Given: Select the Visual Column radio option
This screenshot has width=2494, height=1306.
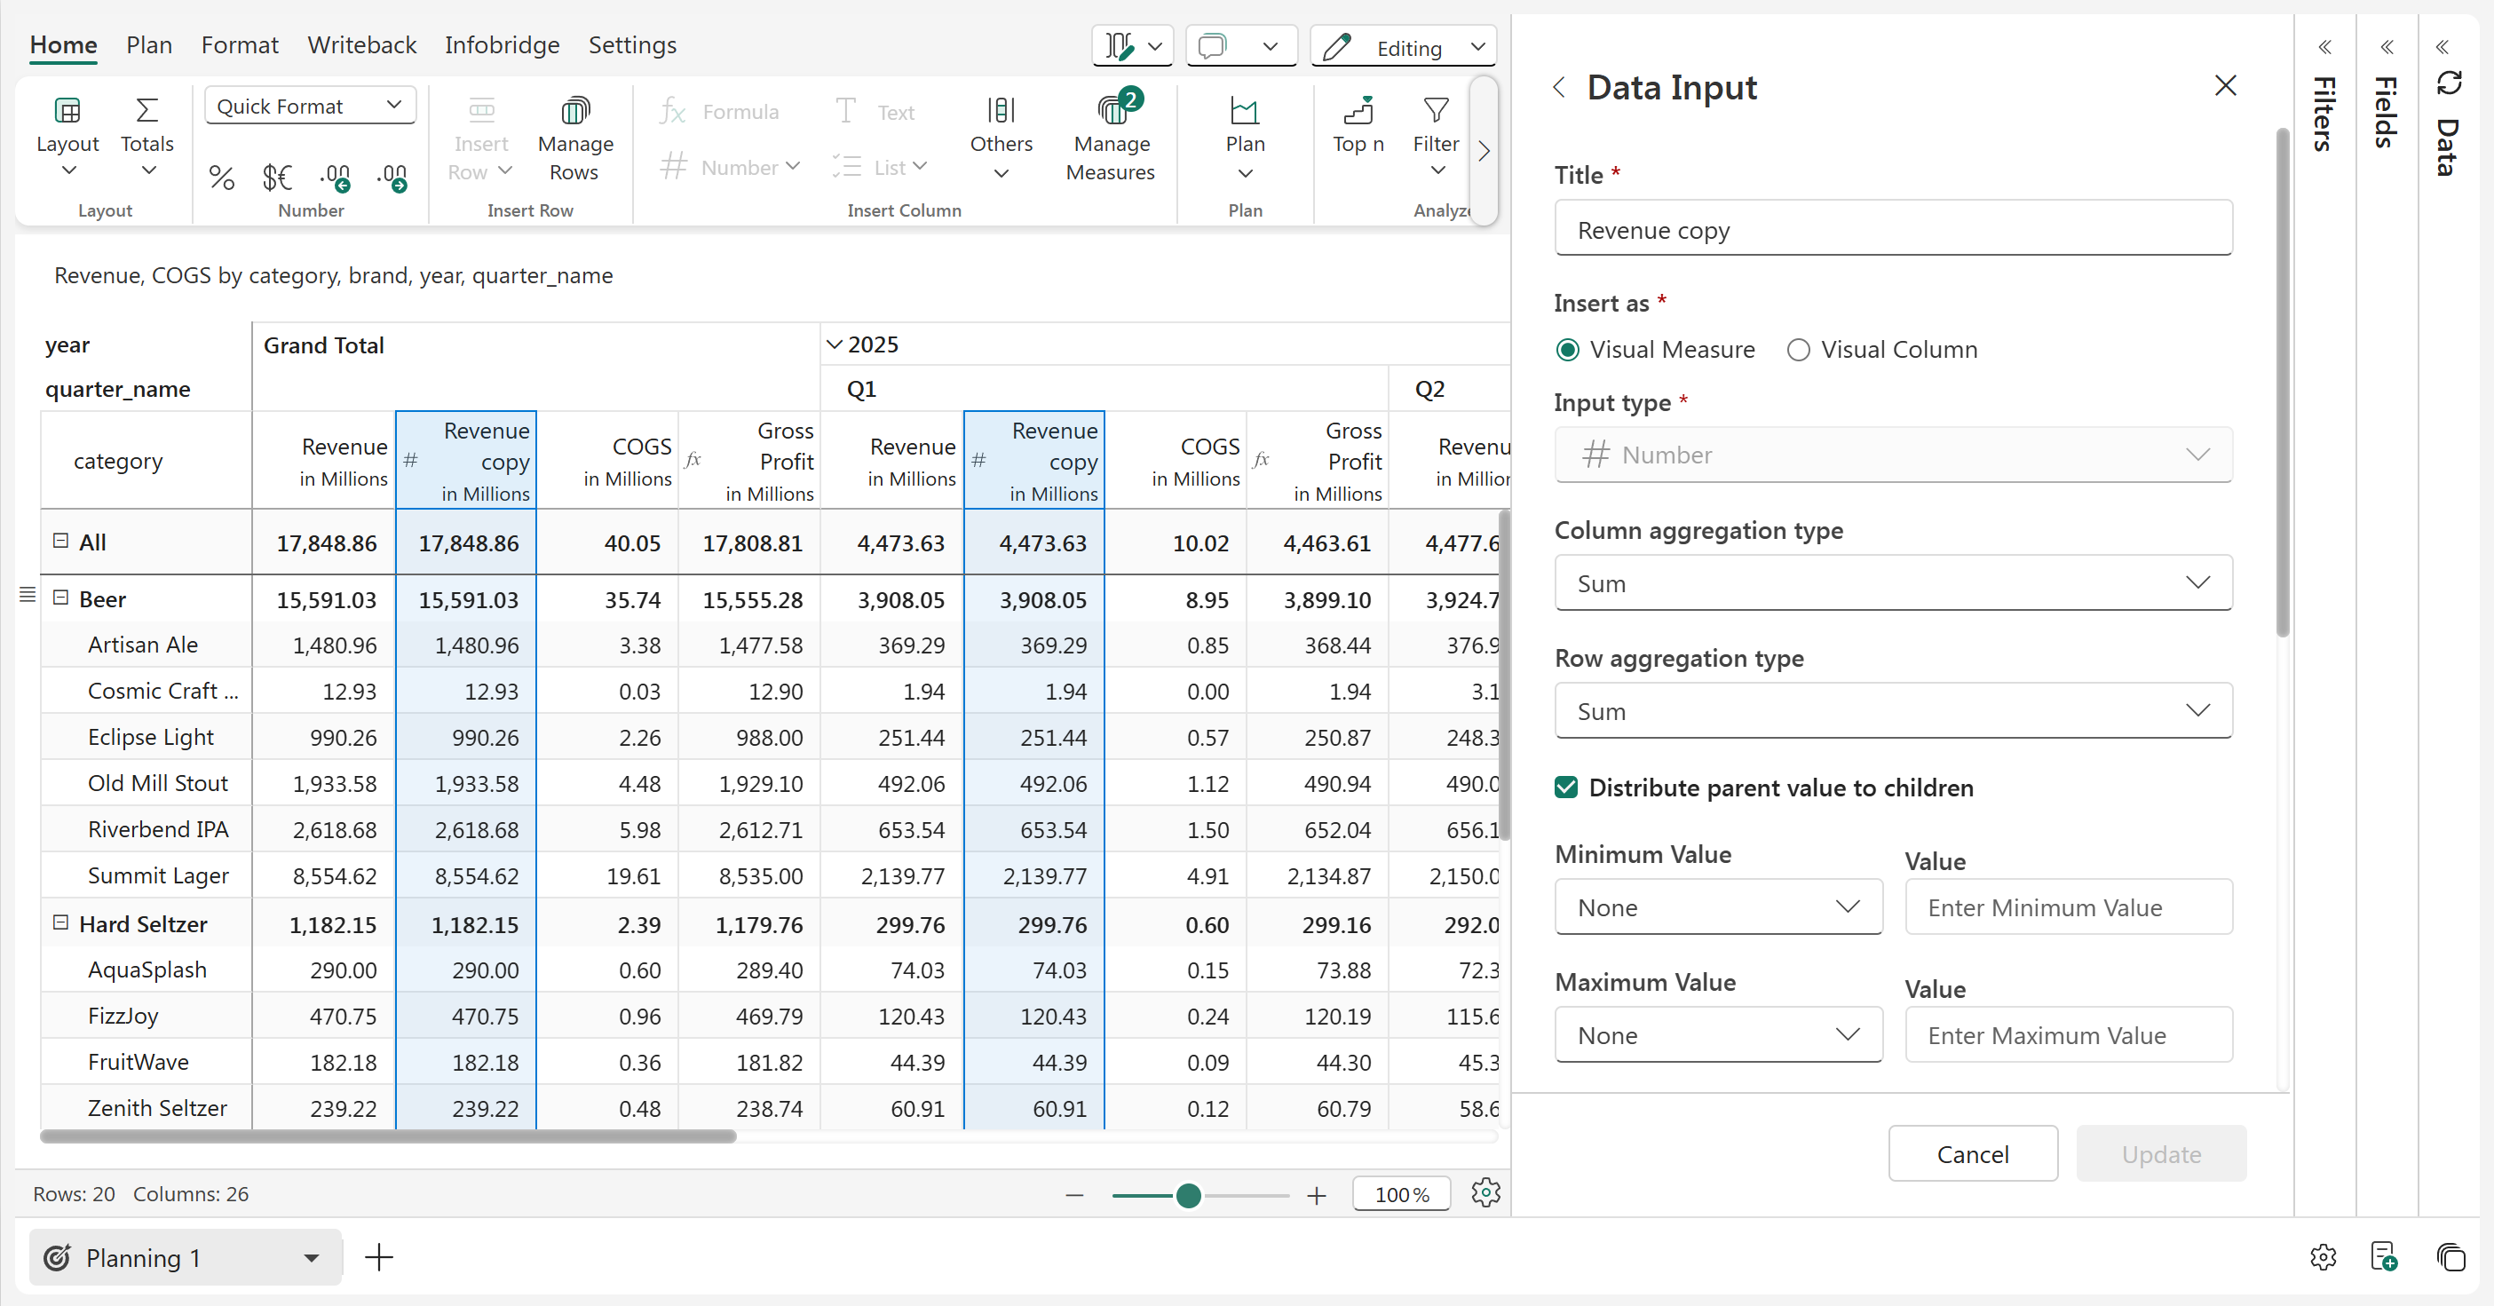Looking at the screenshot, I should point(1798,350).
